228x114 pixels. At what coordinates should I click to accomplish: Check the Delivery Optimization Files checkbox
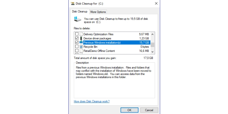click(x=77, y=34)
